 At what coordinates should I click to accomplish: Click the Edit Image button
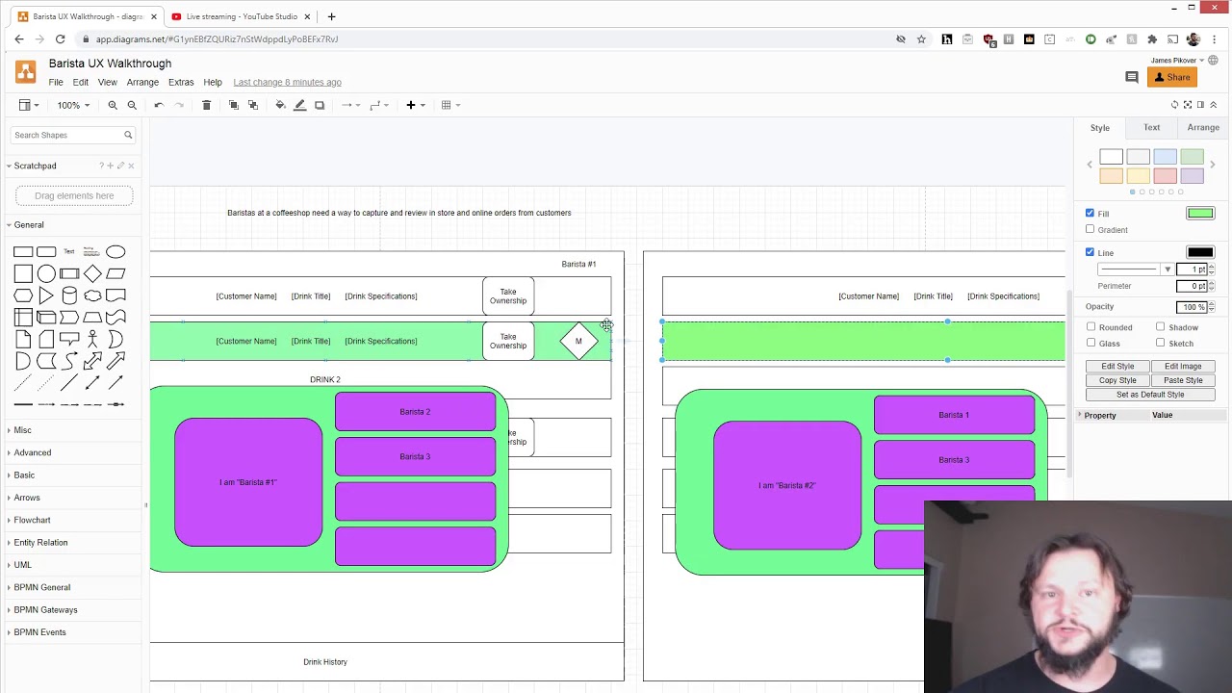tap(1183, 366)
